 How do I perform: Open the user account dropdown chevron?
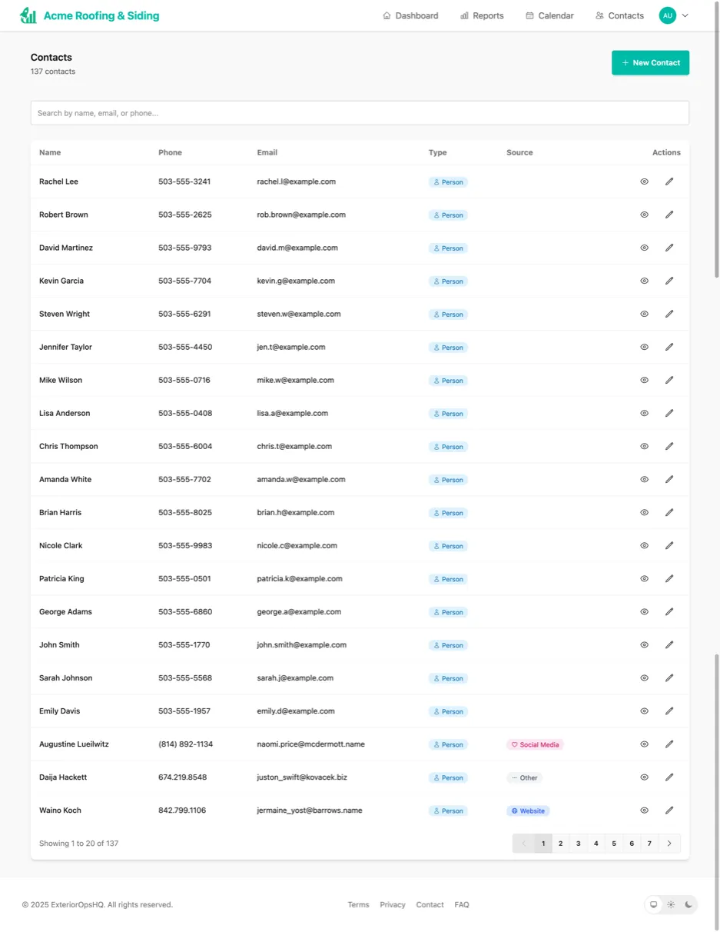tap(685, 15)
